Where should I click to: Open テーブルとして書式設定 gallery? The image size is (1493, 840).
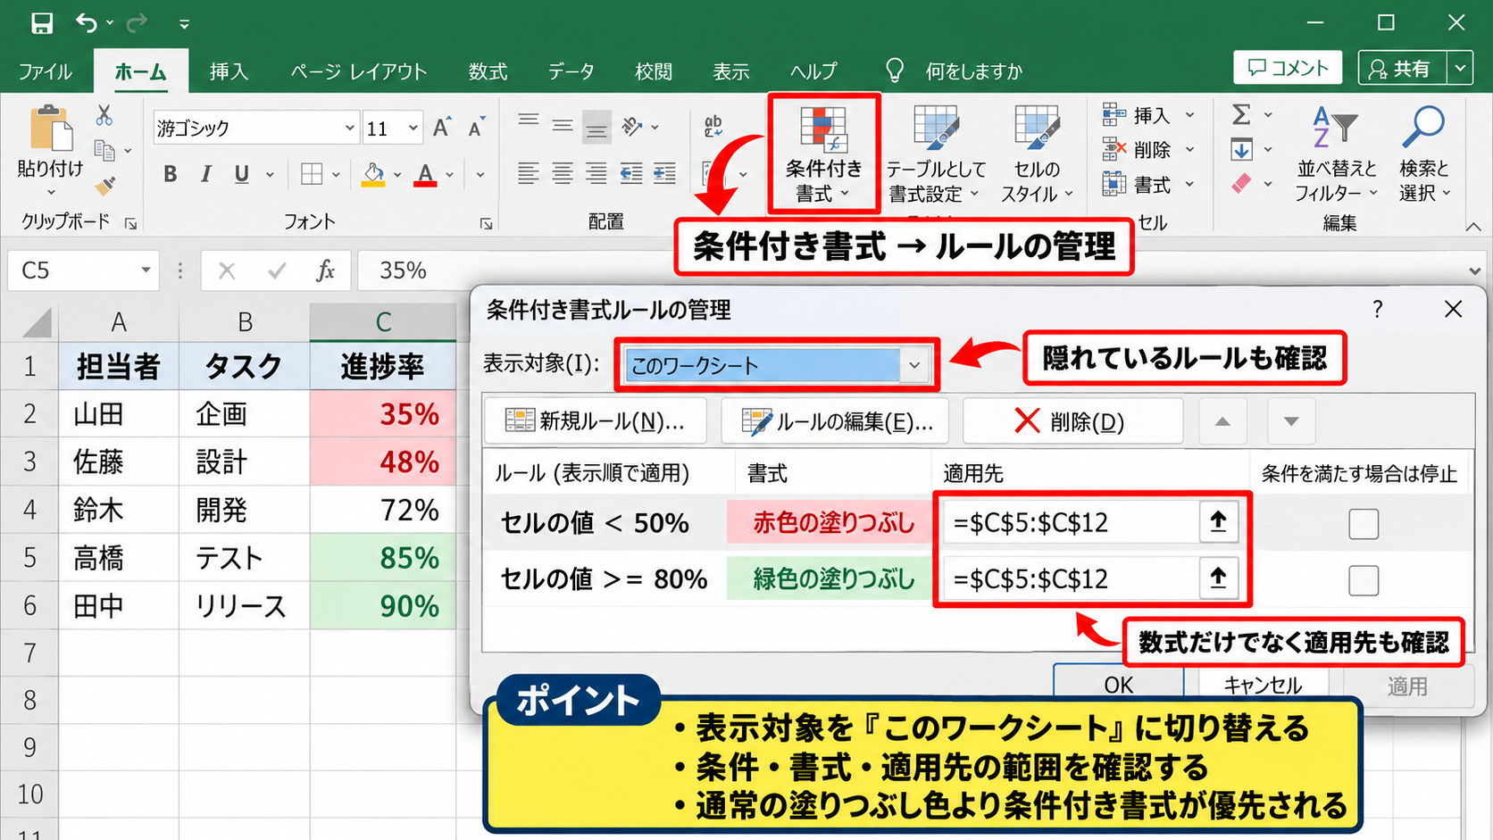click(936, 155)
